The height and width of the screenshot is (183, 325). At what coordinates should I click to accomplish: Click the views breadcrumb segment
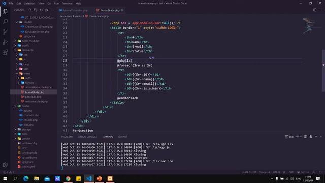click(78, 16)
